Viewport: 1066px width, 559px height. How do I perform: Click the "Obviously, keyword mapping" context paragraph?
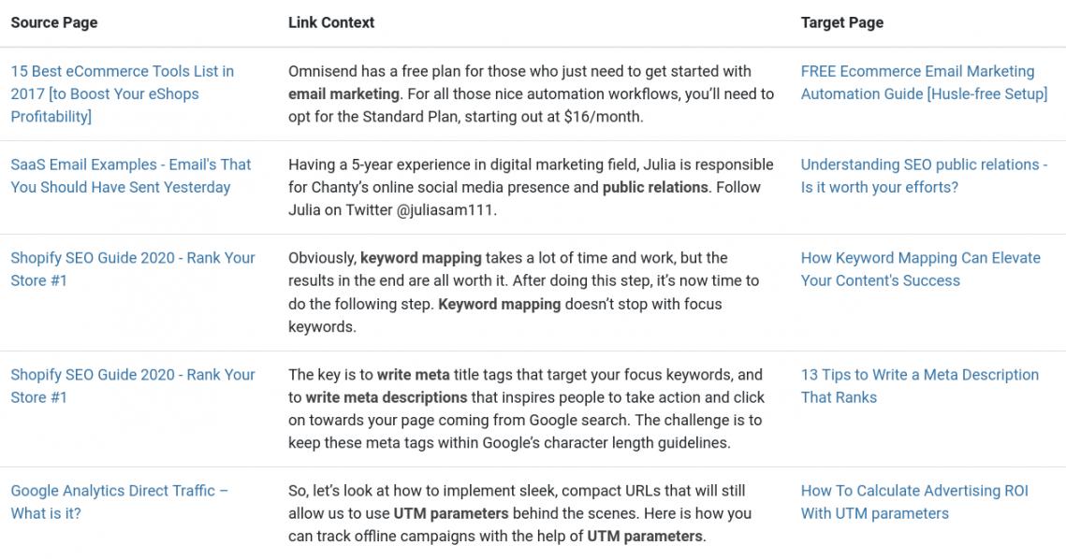point(523,293)
